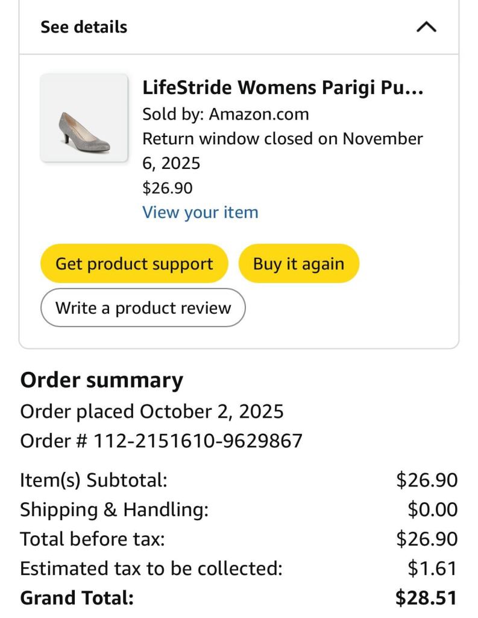The image size is (478, 618).
Task: Collapse details using the chevron arrow
Action: coord(426,27)
